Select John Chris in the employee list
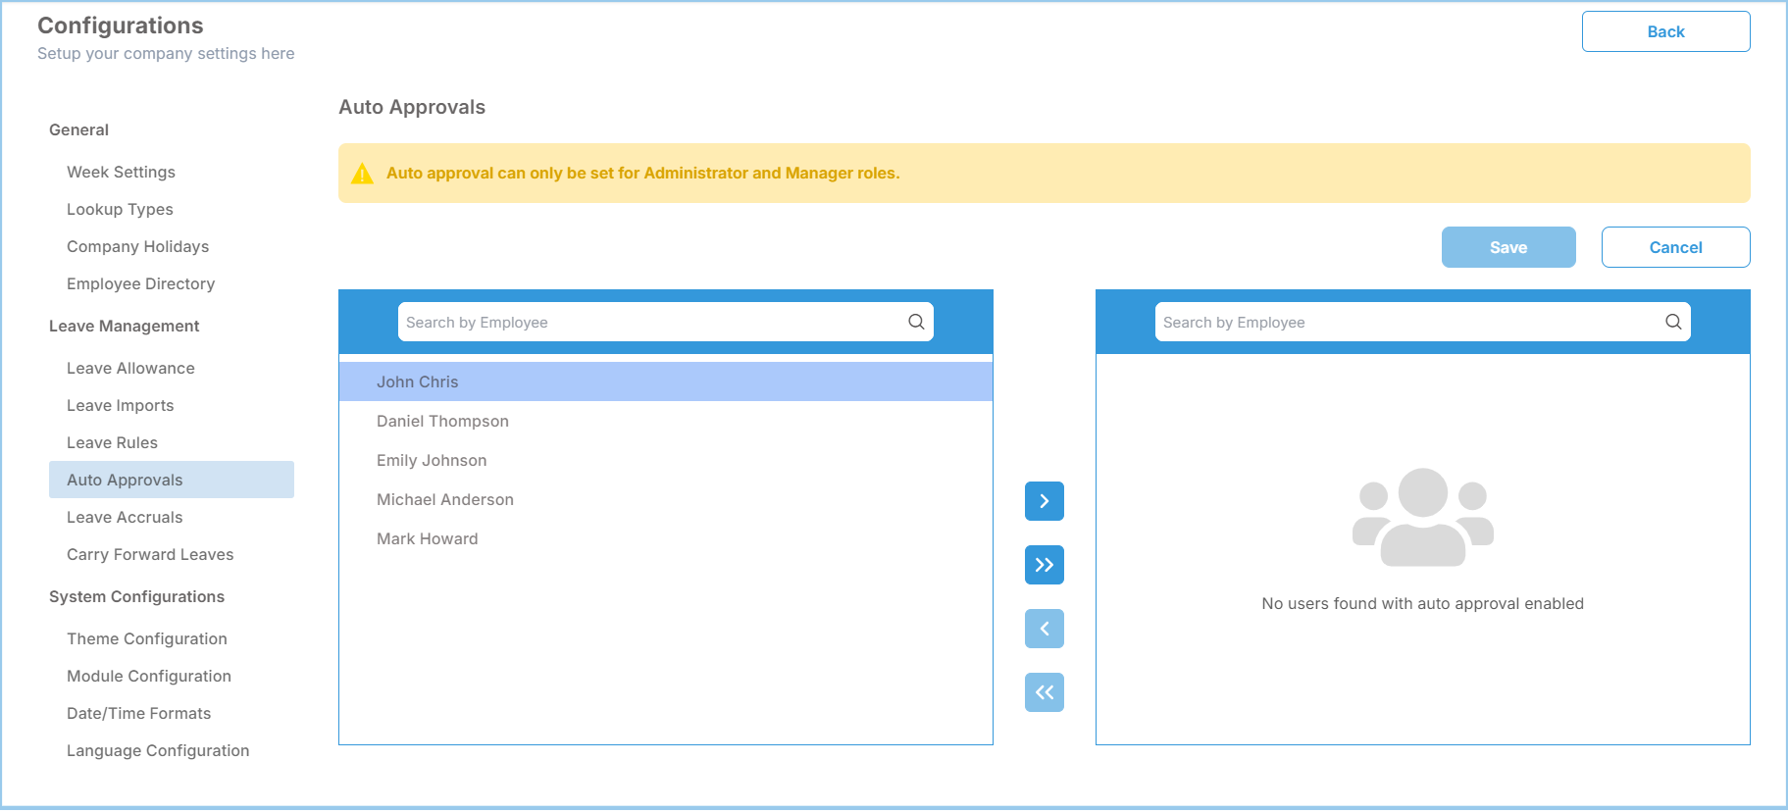The width and height of the screenshot is (1788, 812). click(x=418, y=381)
